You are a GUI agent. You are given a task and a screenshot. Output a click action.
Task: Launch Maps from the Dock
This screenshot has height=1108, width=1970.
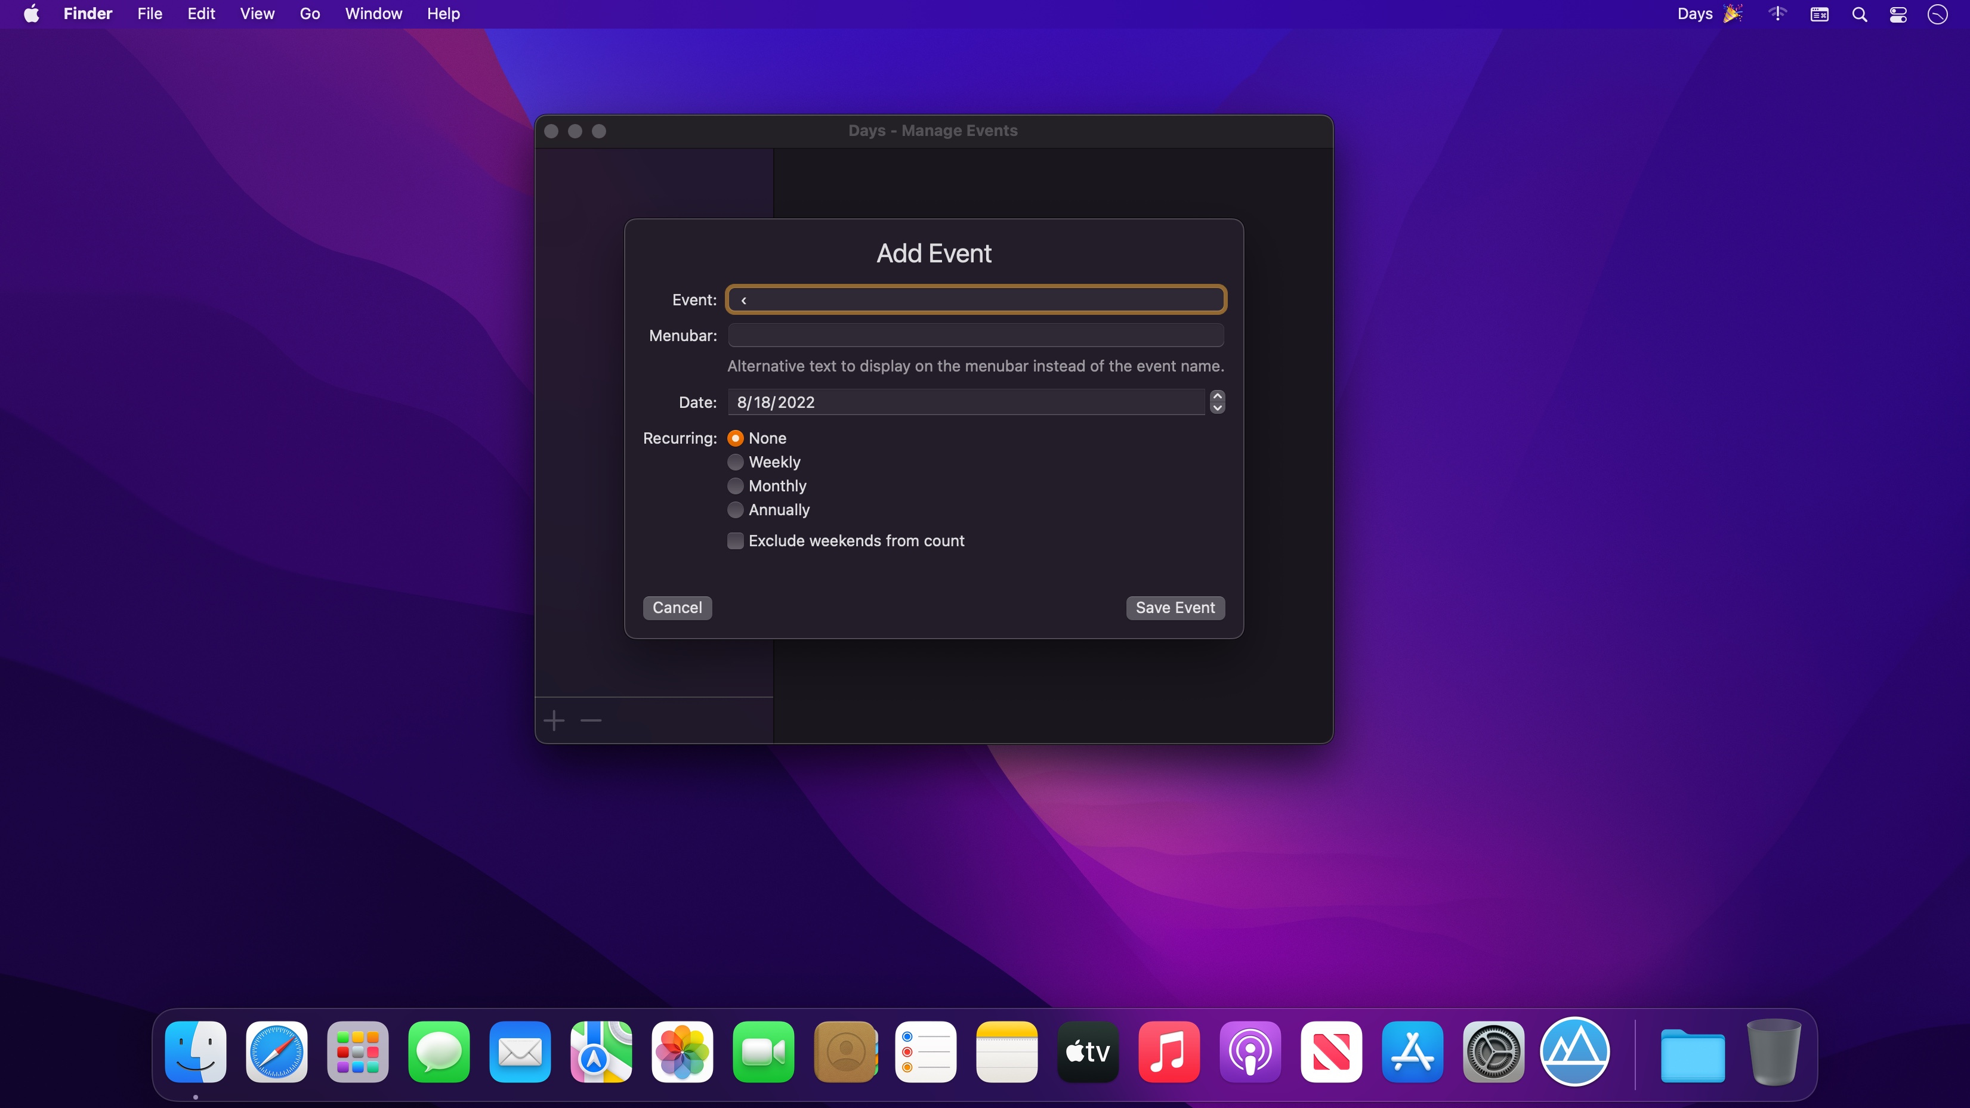(601, 1052)
